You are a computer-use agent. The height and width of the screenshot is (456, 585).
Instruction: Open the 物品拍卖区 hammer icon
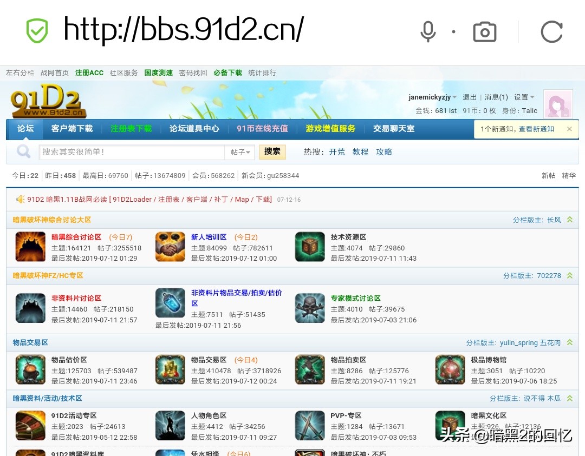pos(310,369)
